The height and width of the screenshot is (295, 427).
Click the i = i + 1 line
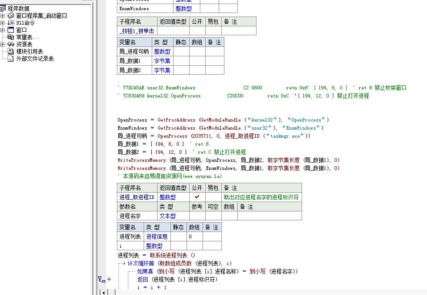(x=152, y=287)
